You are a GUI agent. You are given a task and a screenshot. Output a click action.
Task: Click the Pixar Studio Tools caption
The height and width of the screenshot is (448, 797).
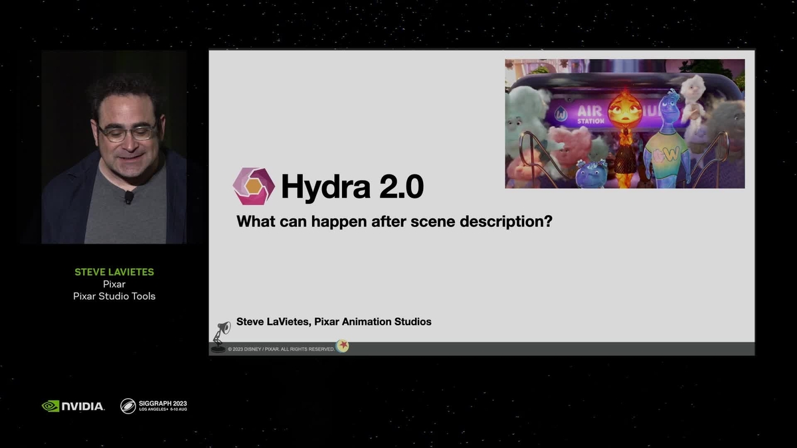point(114,296)
